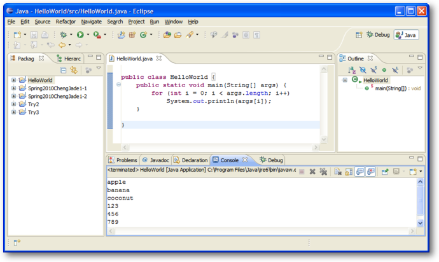Select the Try3 project in Package Explorer
This screenshot has width=439, height=262.
(33, 113)
